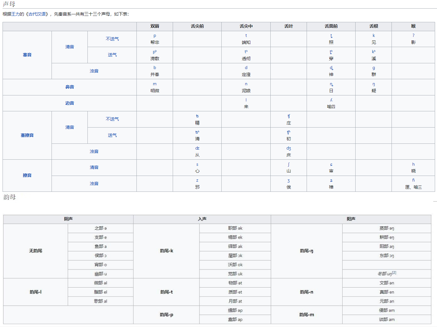Follow the dʒ link above 床
Image resolution: width=437 pixels, height=327 pixels.
click(x=288, y=148)
